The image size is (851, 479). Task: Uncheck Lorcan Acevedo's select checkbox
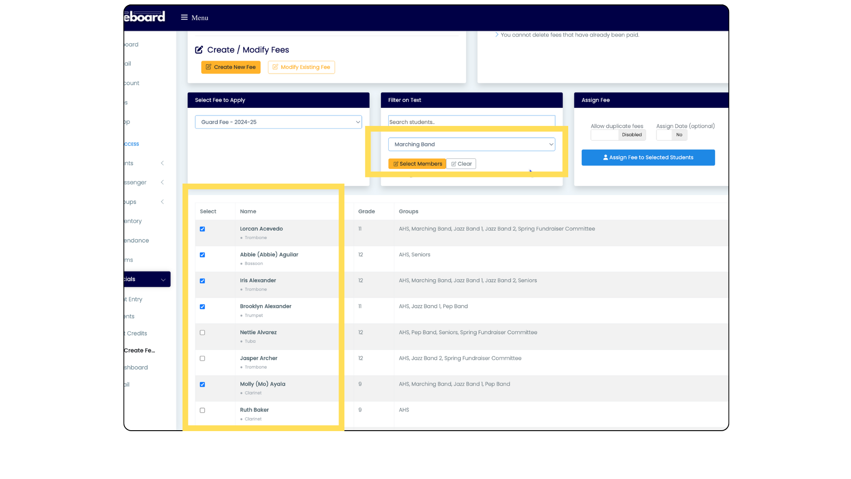pyautogui.click(x=203, y=229)
